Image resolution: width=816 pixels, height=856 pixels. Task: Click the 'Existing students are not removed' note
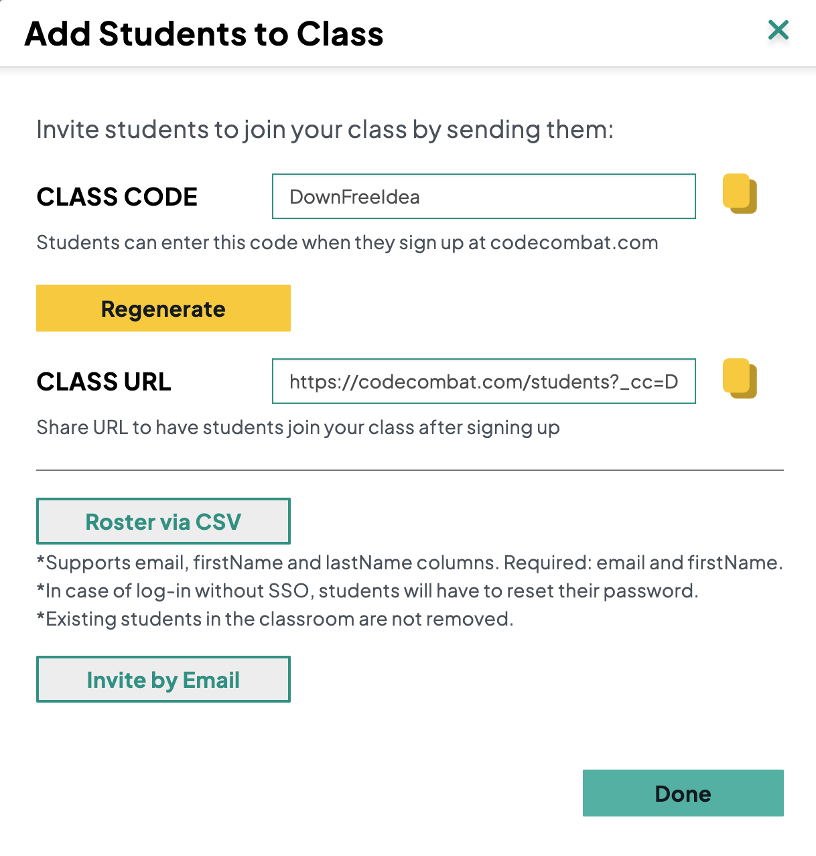(x=275, y=619)
